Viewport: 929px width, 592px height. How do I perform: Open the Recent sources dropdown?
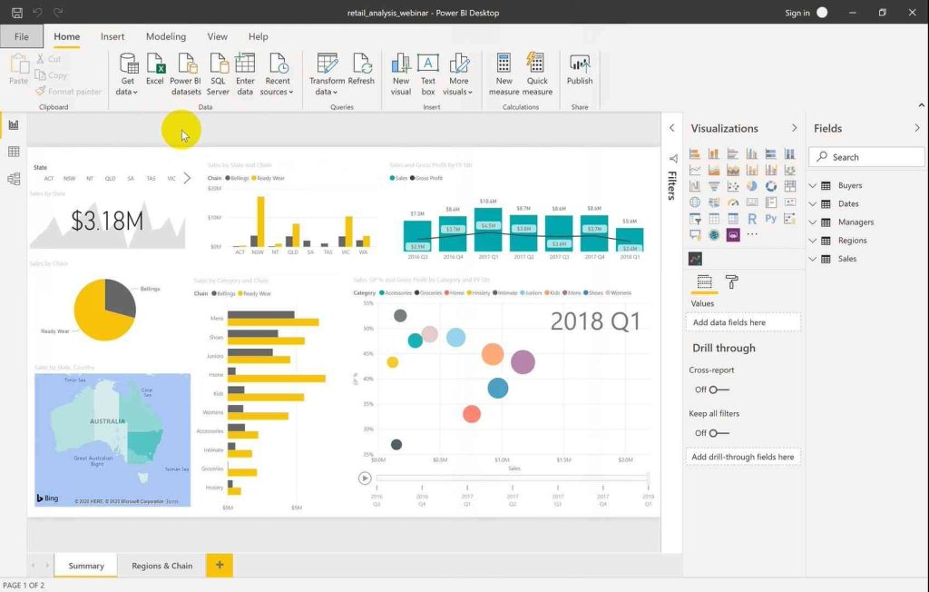(x=277, y=74)
